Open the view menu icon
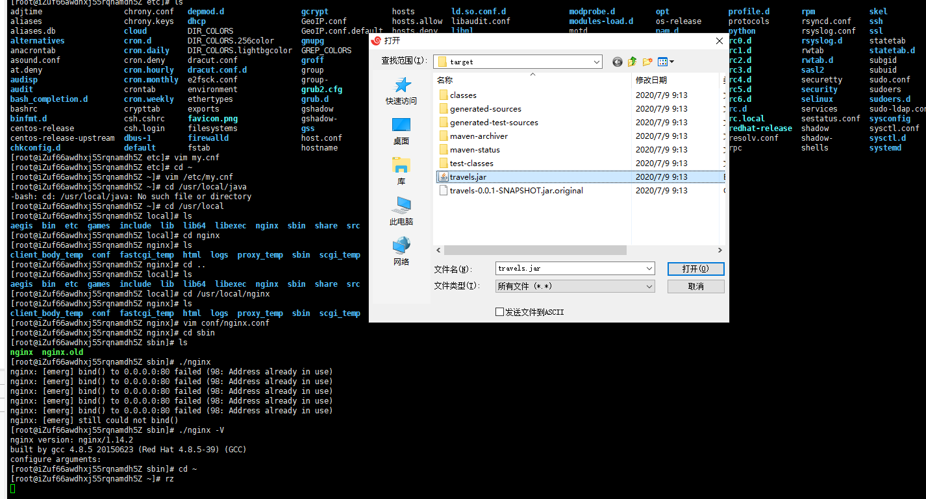The width and height of the screenshot is (926, 499). click(x=666, y=62)
